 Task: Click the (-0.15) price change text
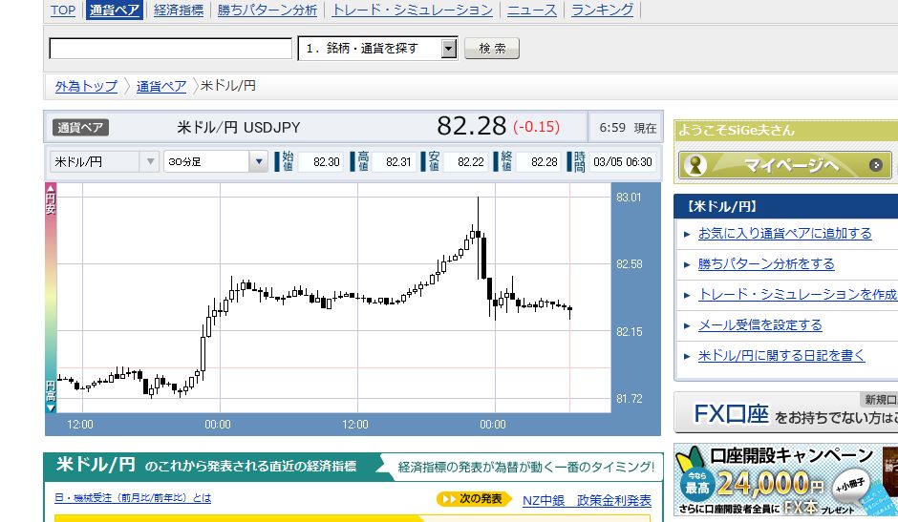coord(536,127)
